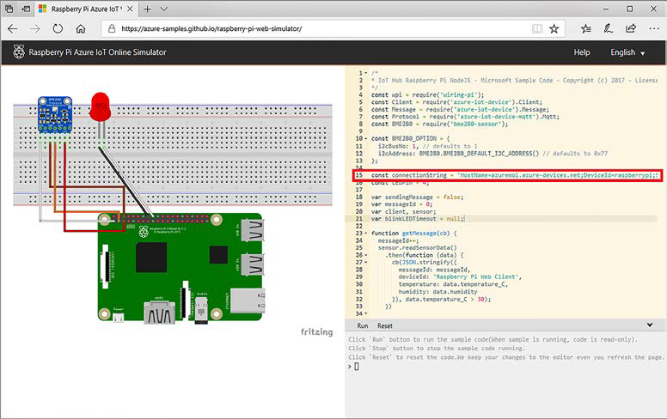667x419 pixels.
Task: Open the tab list dropdown chevron
Action: point(163,9)
